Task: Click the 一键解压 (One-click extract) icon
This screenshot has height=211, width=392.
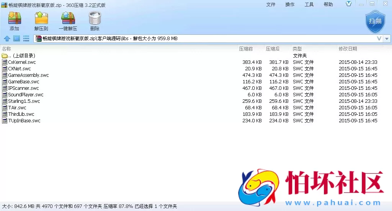Action: tap(68, 18)
